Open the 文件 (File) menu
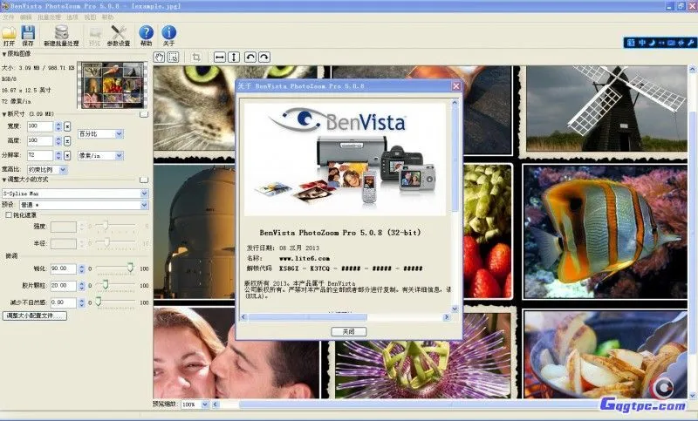The image size is (698, 421). [9, 17]
